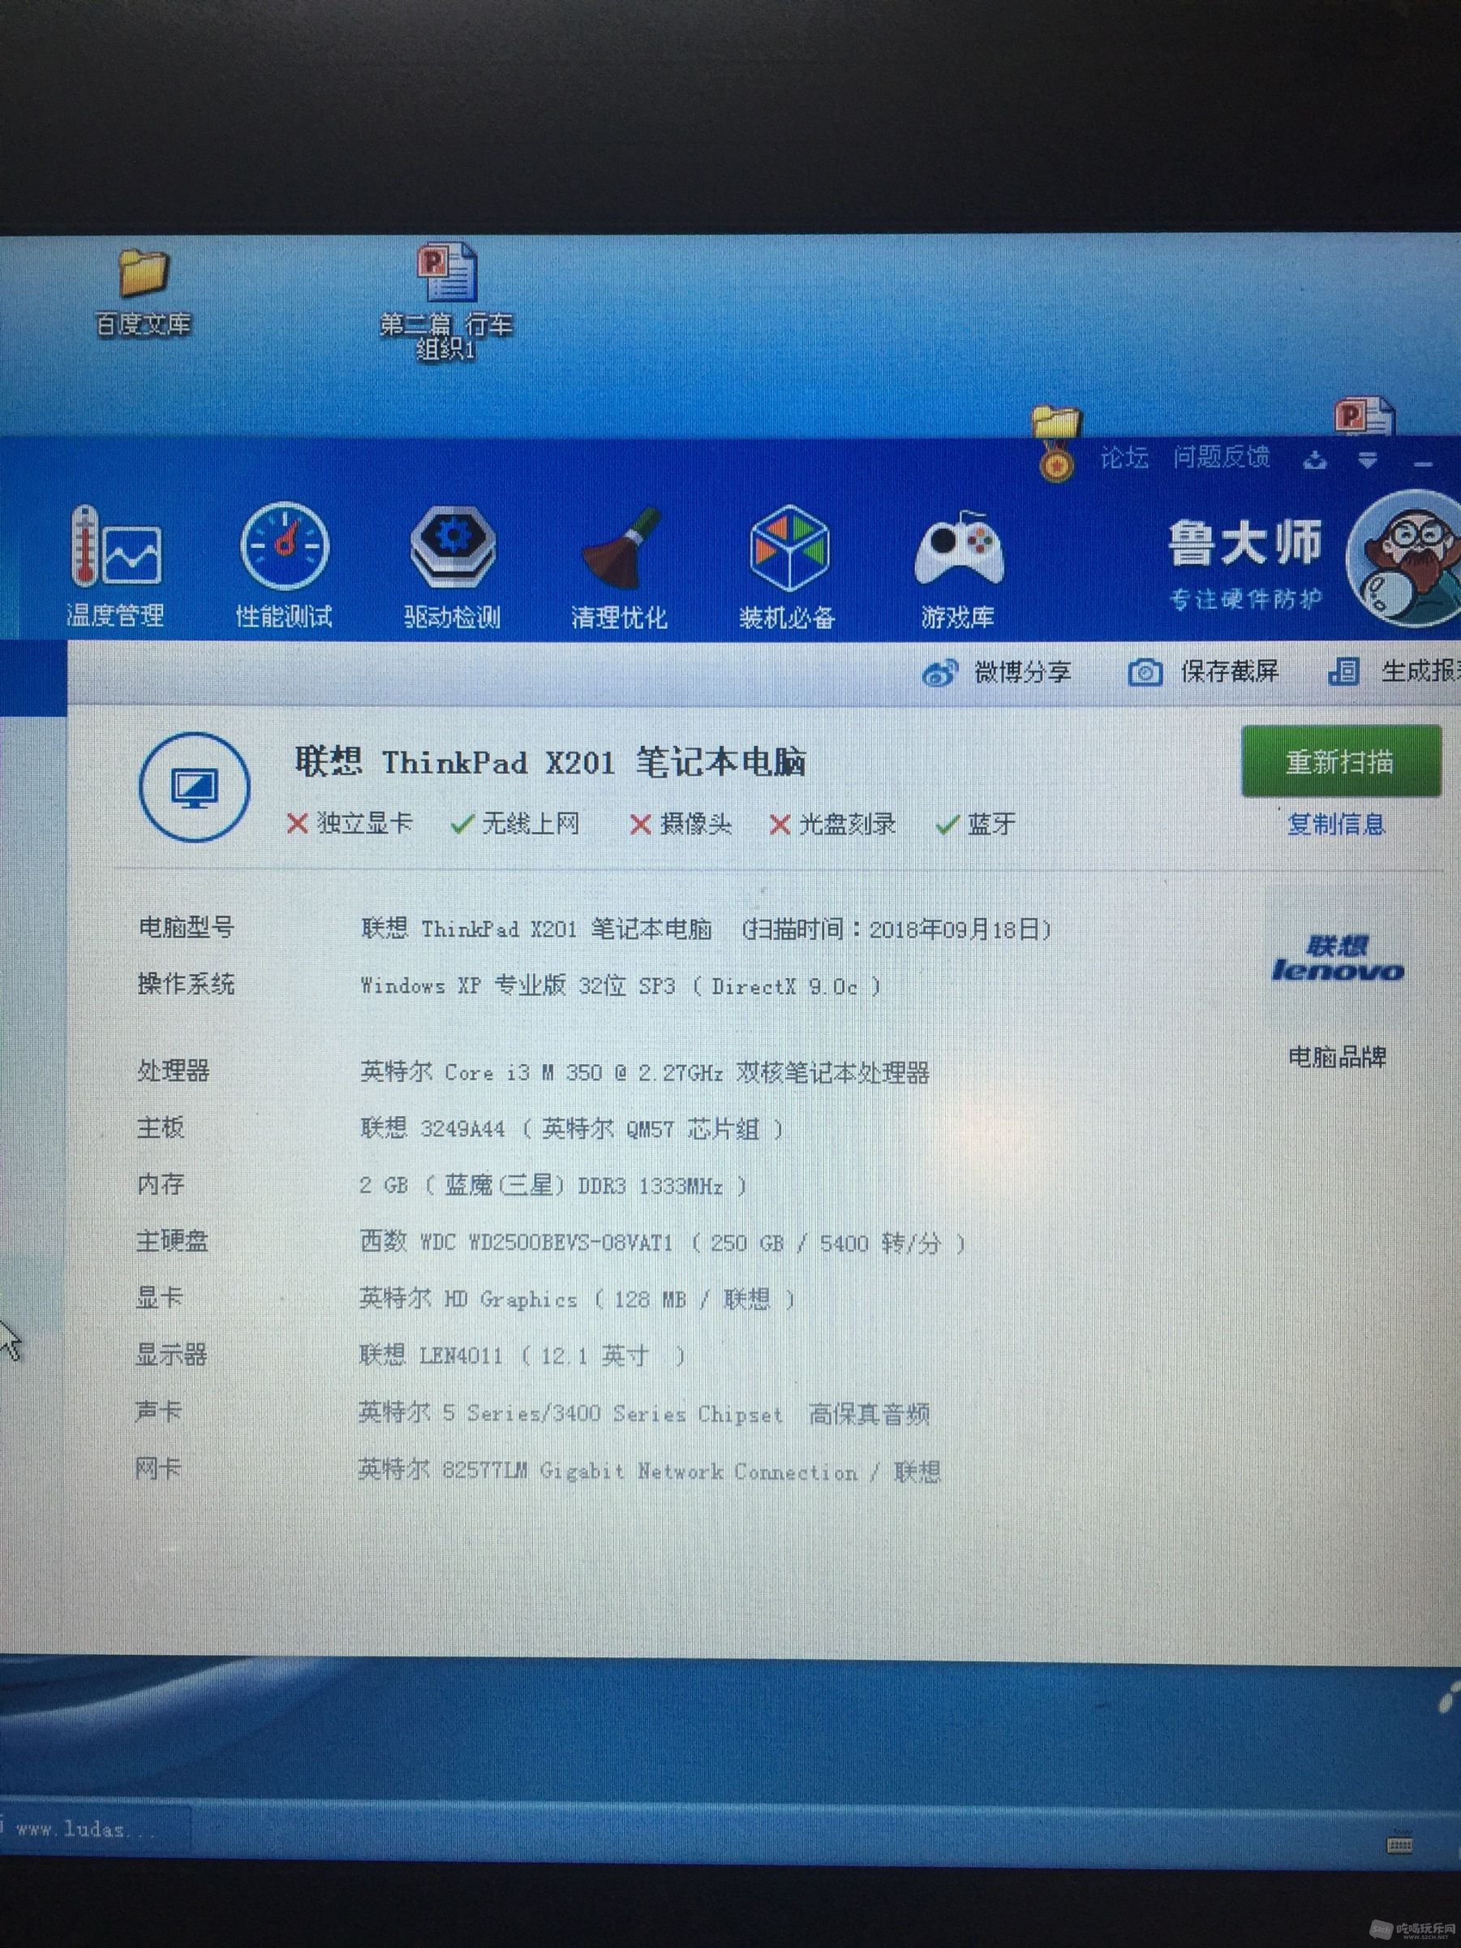Click the 蓝牙 status indicator
The image size is (1461, 1948).
coord(976,825)
